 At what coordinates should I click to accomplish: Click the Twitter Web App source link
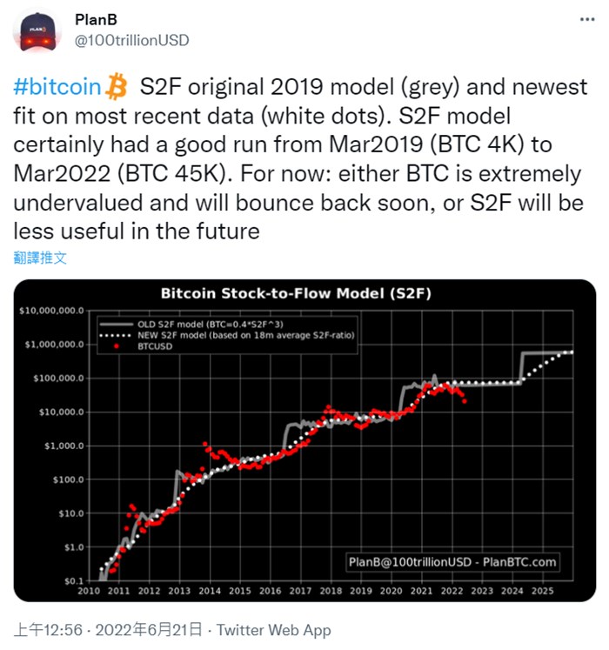[x=274, y=629]
